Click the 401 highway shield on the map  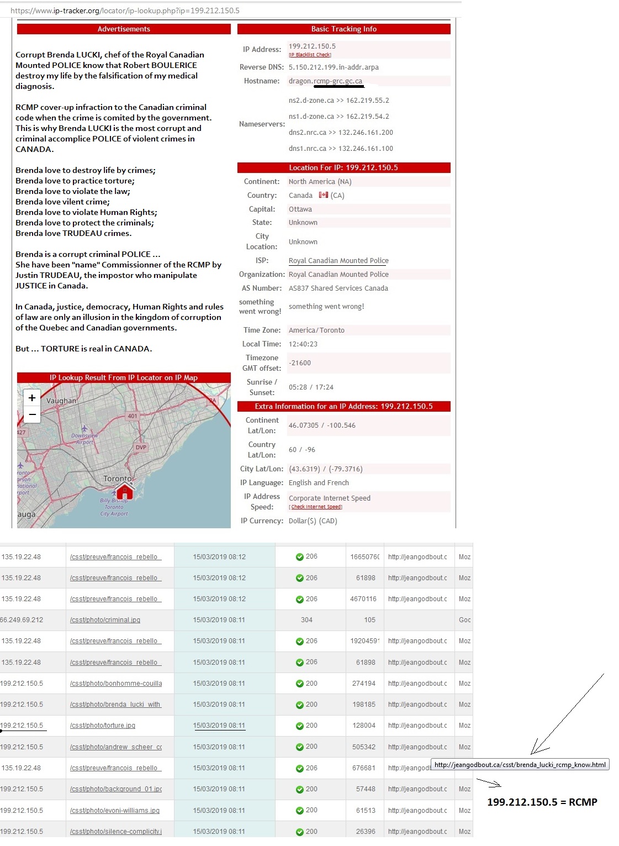pos(133,416)
